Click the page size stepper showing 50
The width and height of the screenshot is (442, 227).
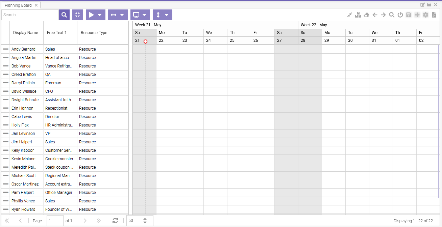click(x=145, y=221)
